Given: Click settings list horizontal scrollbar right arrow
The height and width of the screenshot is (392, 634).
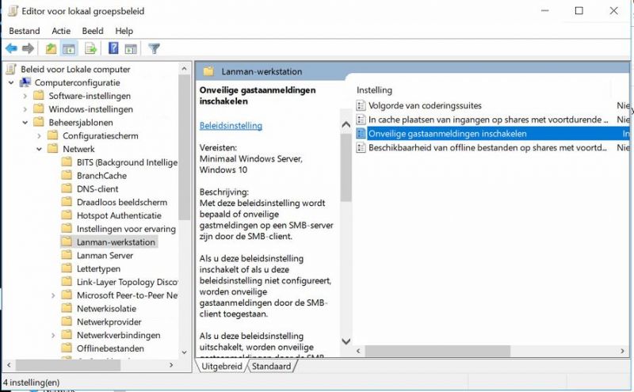Looking at the screenshot, I should (x=622, y=351).
